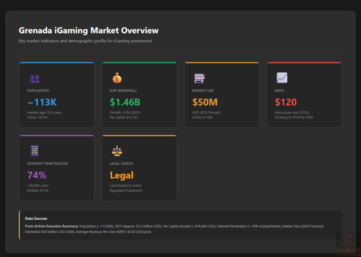The height and width of the screenshot is (257, 361).
Task: Click the page title Grenada iGaming Market Overview
Action: click(x=88, y=31)
